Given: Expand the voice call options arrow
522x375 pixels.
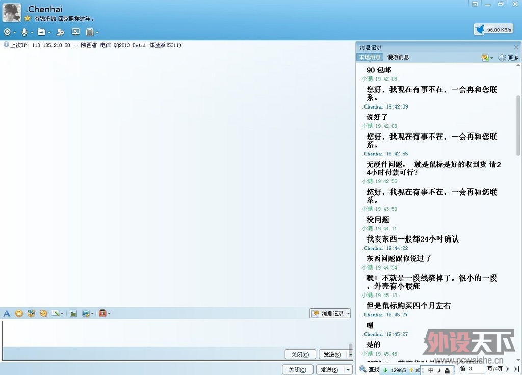Looking at the screenshot, I should pyautogui.click(x=32, y=33).
